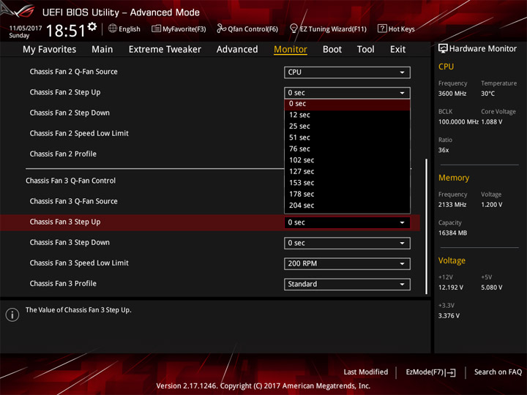This screenshot has width=527, height=395.
Task: Open Qfan Control(F6) fan icon
Action: 221,29
